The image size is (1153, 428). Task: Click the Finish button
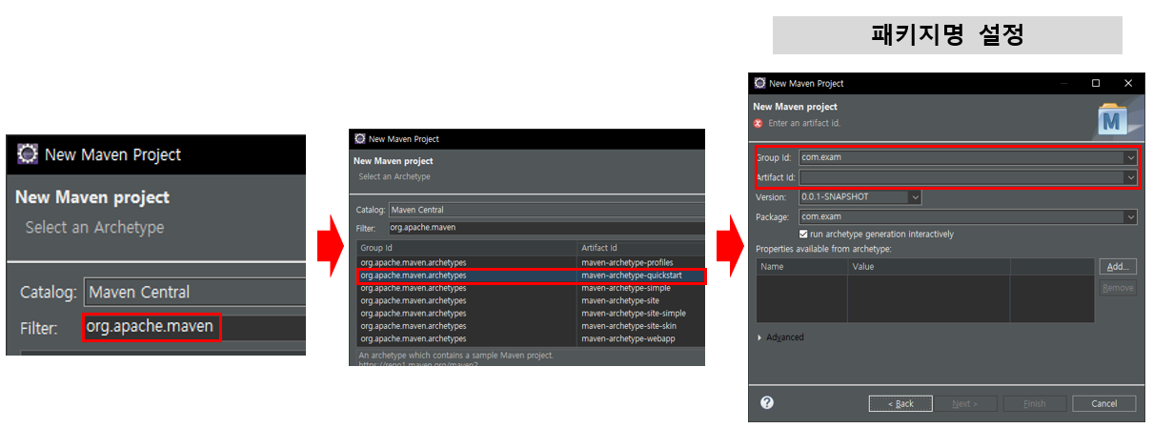pos(1035,403)
